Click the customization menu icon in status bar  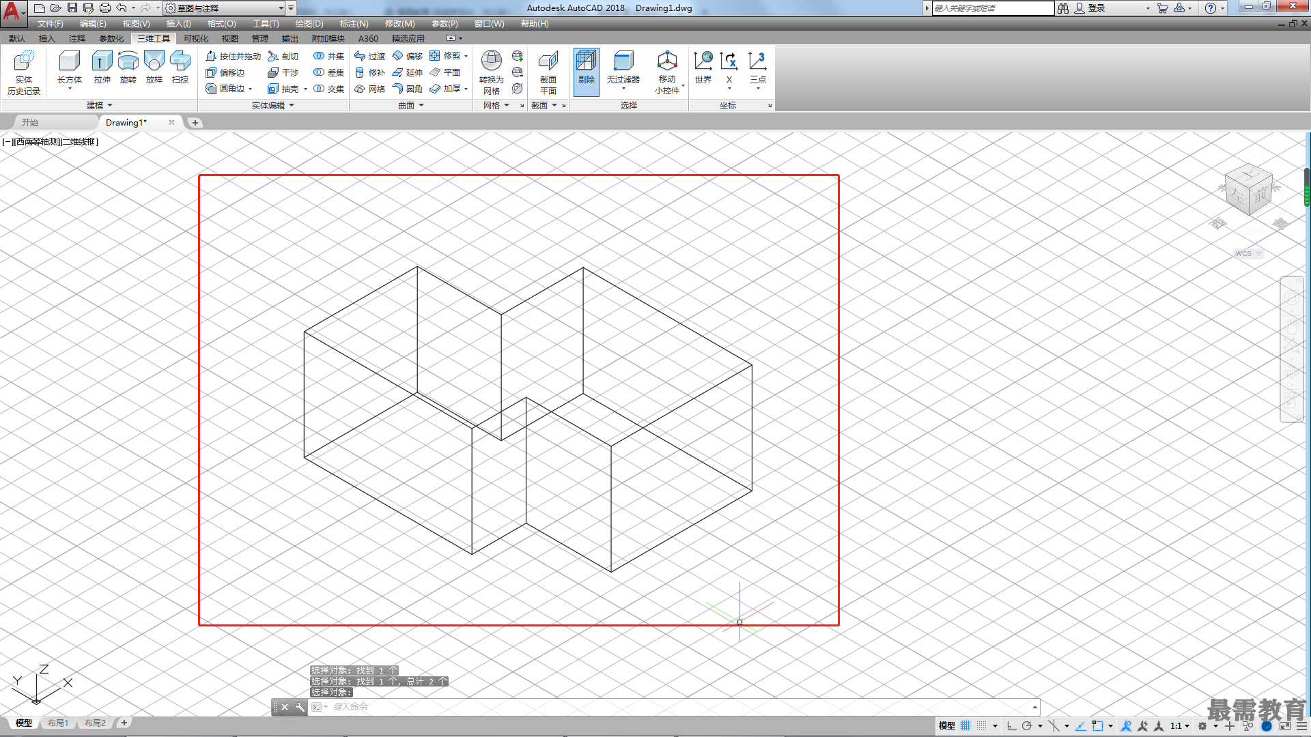coord(1301,726)
